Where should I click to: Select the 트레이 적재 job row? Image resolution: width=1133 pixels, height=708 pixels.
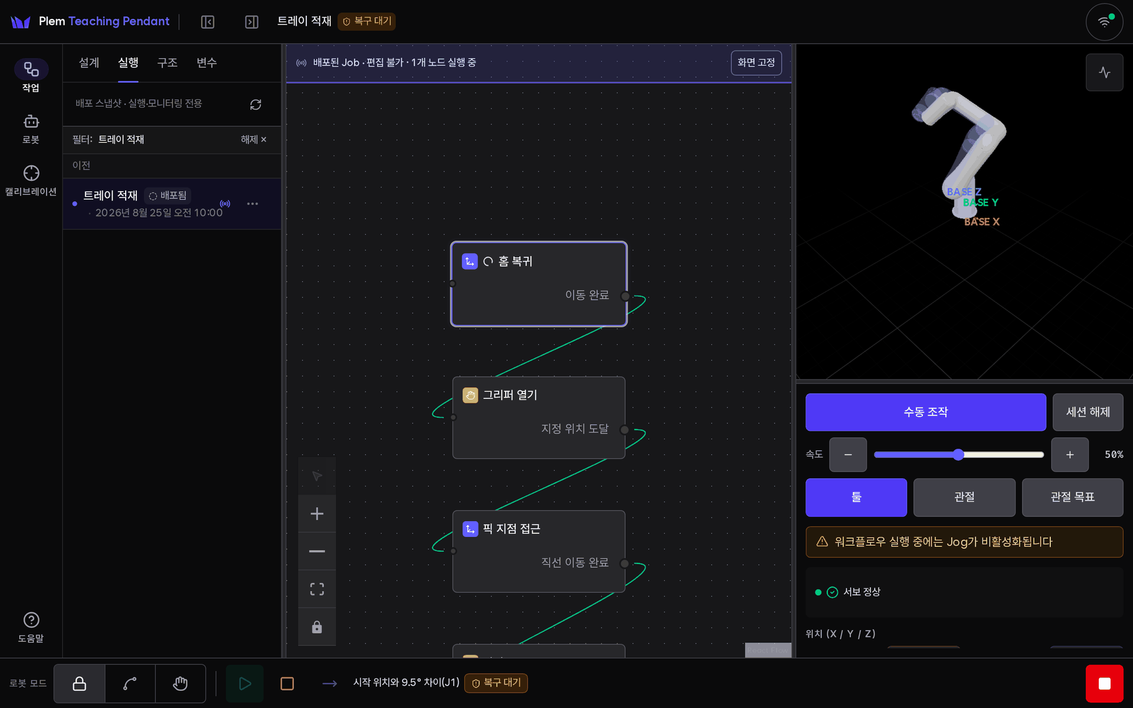[x=172, y=204]
